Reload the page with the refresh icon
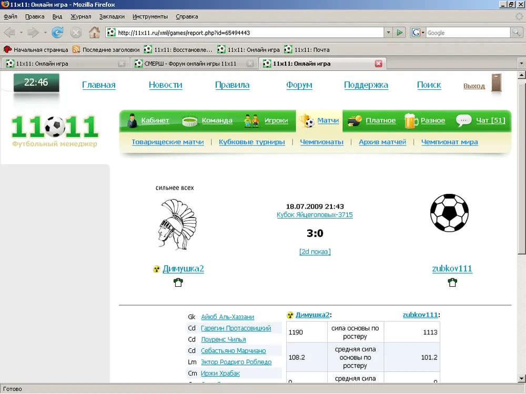Screen dimensions: 526x394 [x=58, y=33]
